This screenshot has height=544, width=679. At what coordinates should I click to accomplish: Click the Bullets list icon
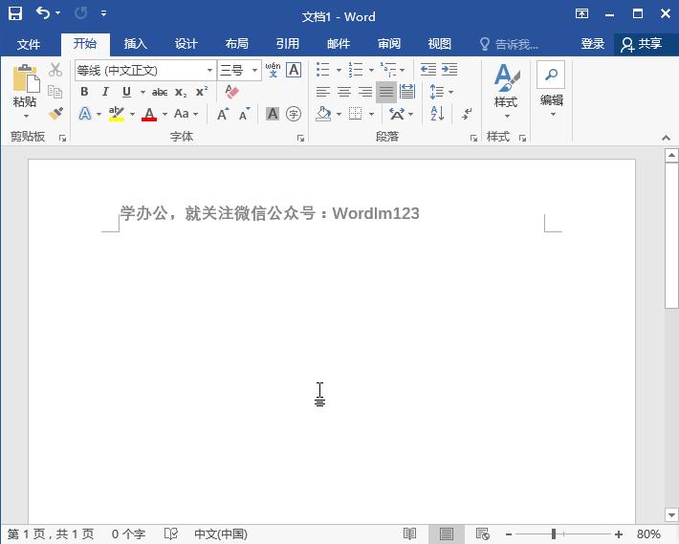(323, 69)
